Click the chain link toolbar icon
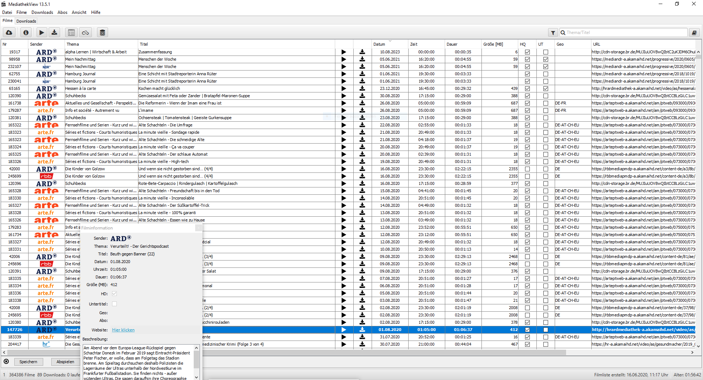 tap(85, 33)
